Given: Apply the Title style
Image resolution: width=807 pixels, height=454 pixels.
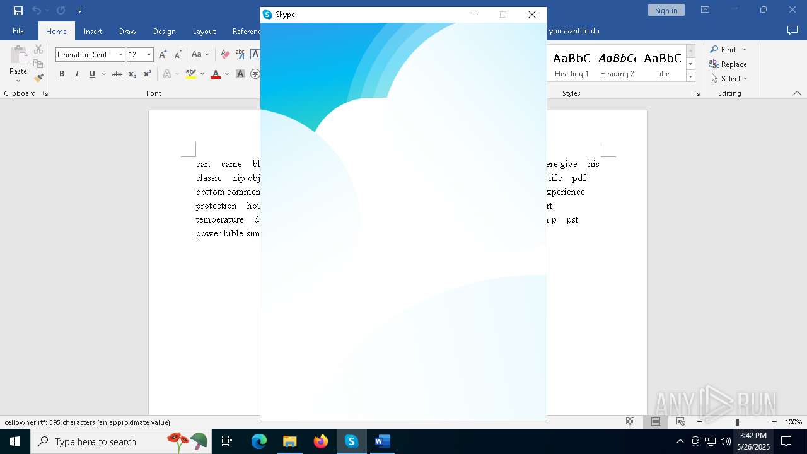Looking at the screenshot, I should pos(663,64).
